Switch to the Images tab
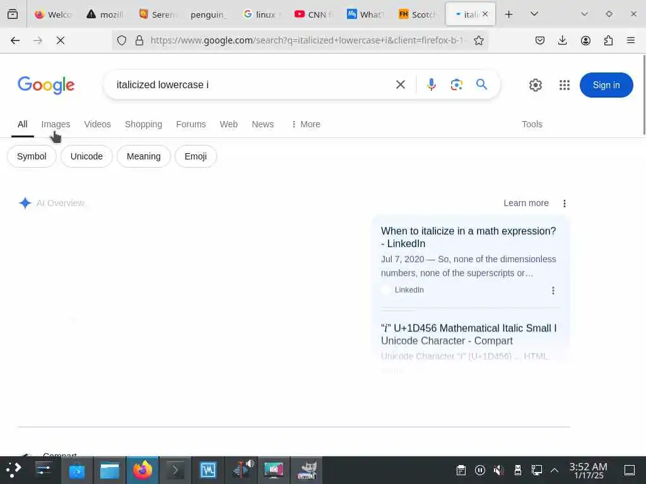646x484 pixels. coord(56,124)
